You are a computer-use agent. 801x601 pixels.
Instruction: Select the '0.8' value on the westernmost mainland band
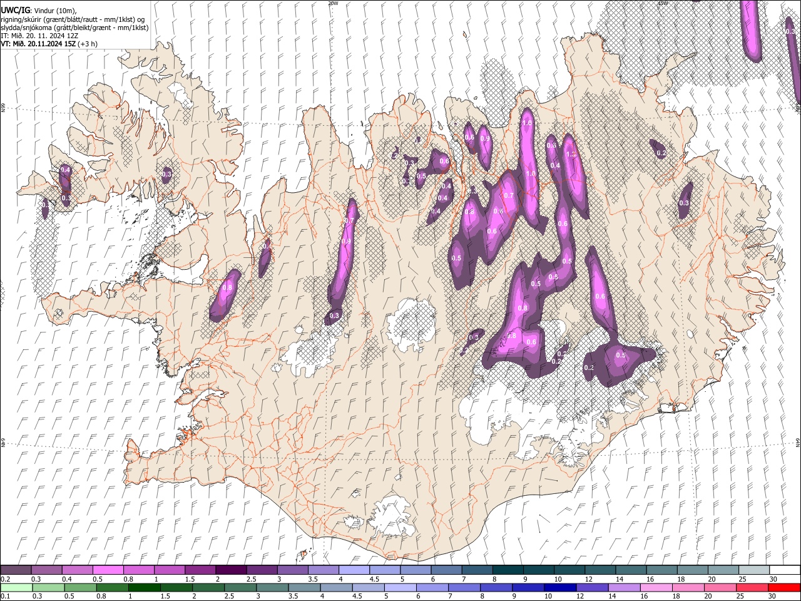(x=227, y=288)
